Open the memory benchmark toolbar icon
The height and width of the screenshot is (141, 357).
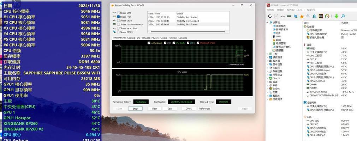click(x=289, y=16)
